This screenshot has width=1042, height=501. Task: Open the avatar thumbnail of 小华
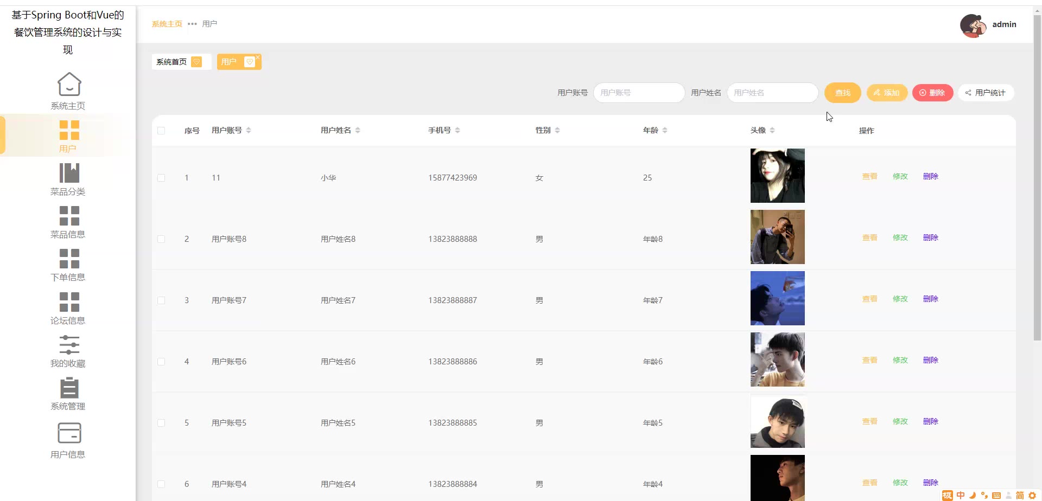(x=777, y=176)
